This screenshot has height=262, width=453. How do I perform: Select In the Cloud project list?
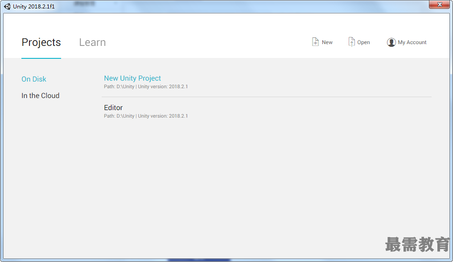[x=41, y=95]
